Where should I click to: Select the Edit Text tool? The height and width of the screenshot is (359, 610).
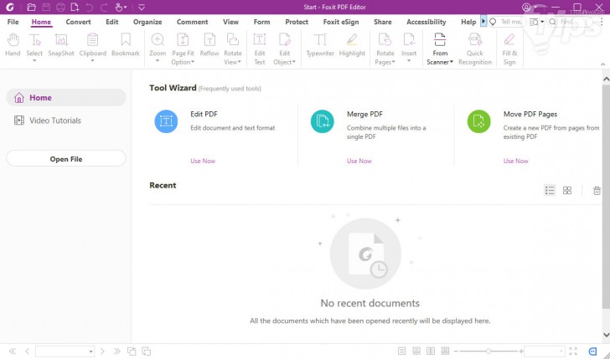click(x=260, y=49)
